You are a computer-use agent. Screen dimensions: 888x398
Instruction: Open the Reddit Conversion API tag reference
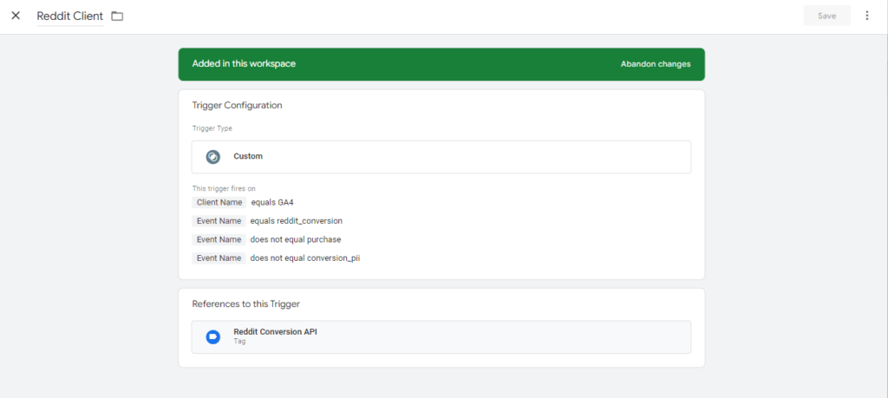click(441, 336)
